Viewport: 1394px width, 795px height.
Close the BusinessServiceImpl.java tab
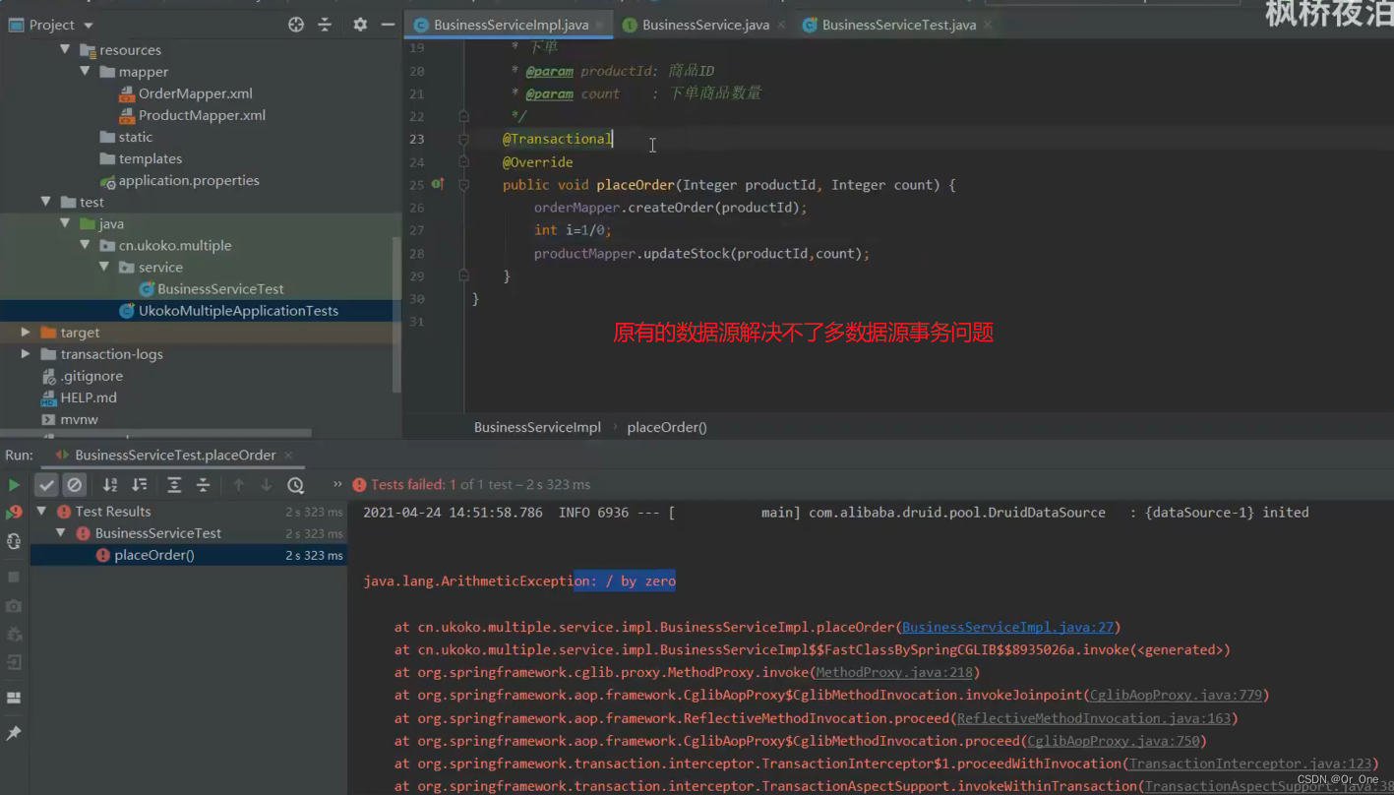click(x=599, y=25)
